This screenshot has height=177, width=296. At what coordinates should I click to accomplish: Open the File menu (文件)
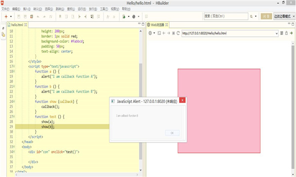[x=5, y=9]
